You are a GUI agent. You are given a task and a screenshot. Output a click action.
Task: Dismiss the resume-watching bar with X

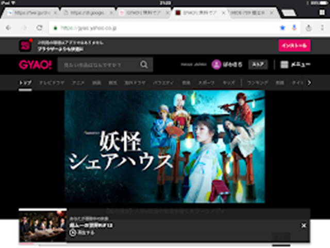(x=304, y=226)
